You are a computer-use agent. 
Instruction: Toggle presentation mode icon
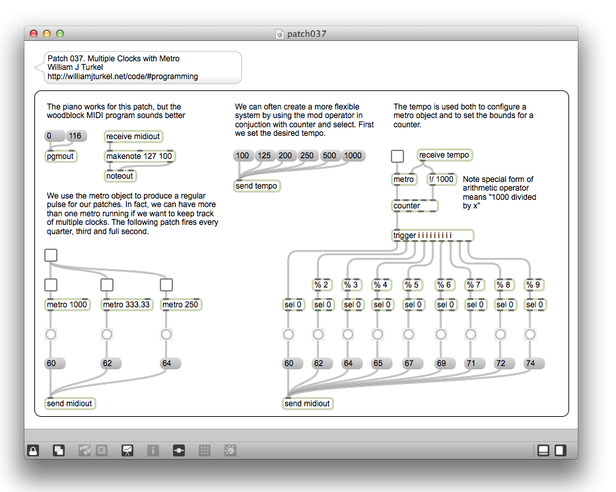coord(127,450)
